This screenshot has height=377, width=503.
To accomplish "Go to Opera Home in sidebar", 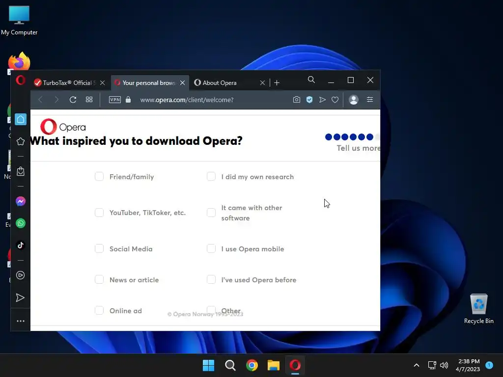I will tap(21, 119).
